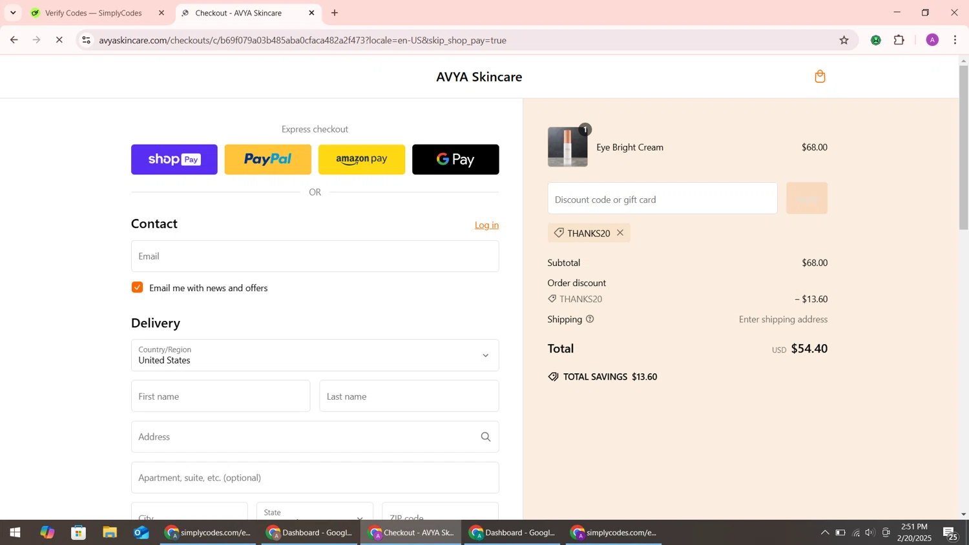This screenshot has width=969, height=545.
Task: Focus the Discount code or gift card field
Action: pyautogui.click(x=663, y=198)
